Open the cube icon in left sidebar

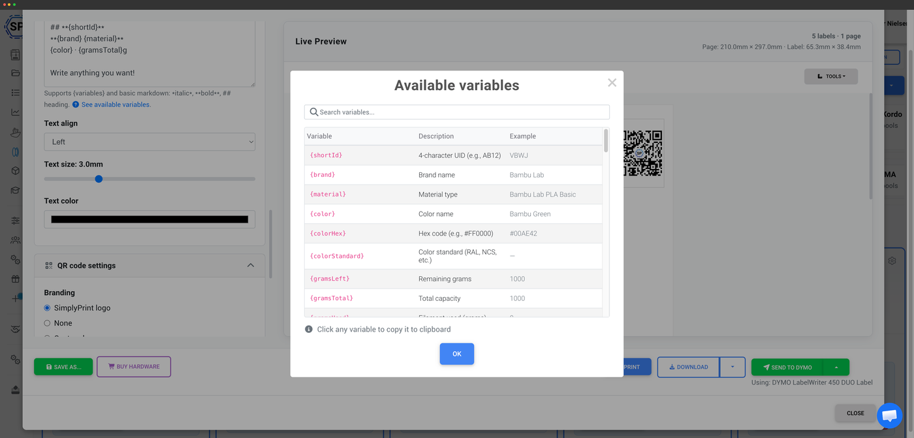(x=16, y=171)
